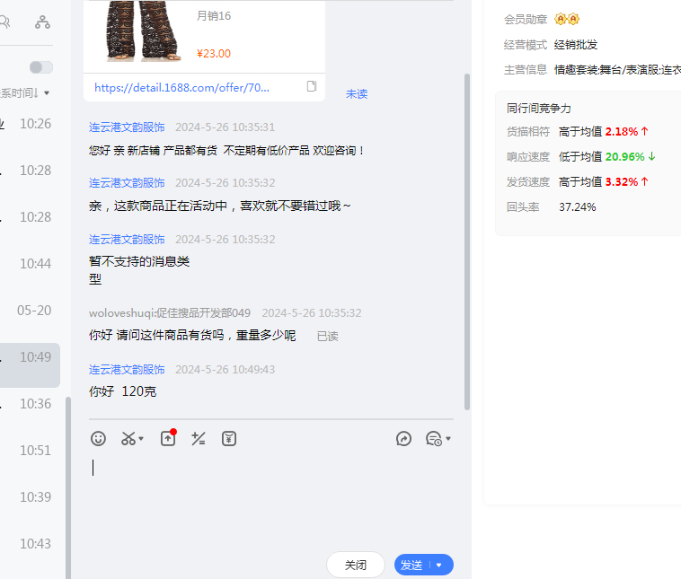This screenshot has width=681, height=579.
Task: Click the message text input area
Action: coord(271,499)
